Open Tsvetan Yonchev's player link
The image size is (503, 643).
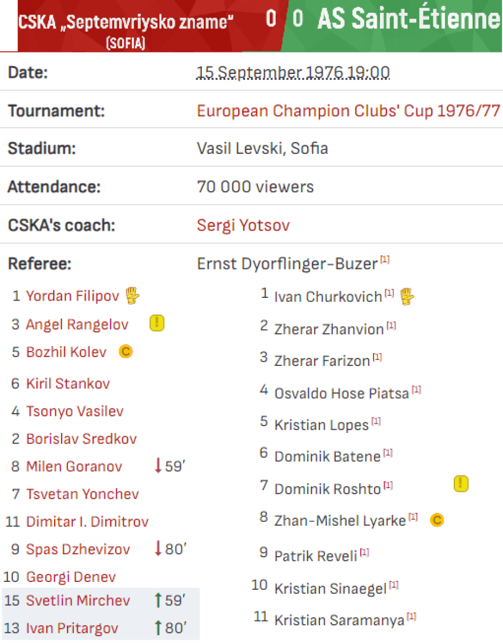[82, 494]
